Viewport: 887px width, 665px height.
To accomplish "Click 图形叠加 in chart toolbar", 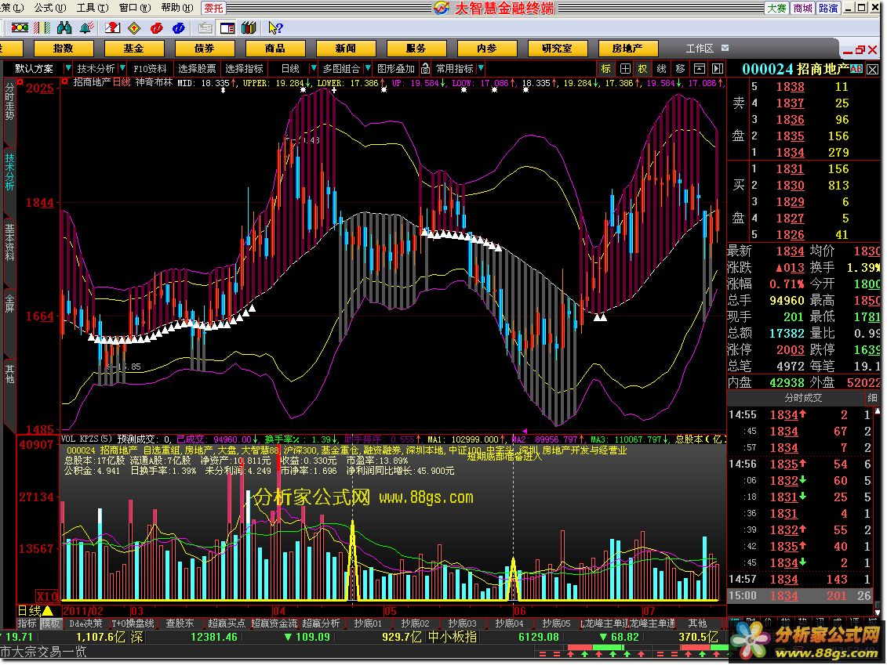I will (x=396, y=68).
